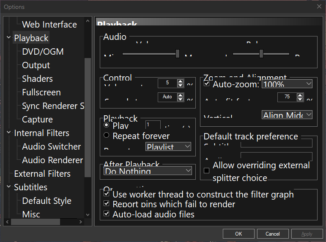Click the OK button
Image resolution: width=326 pixels, height=242 pixels.
(x=238, y=234)
